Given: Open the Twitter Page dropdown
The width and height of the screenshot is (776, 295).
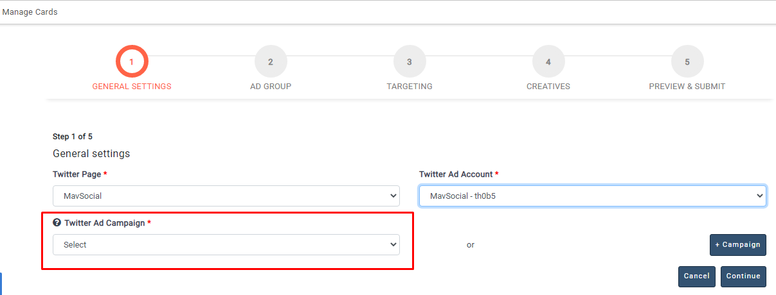Looking at the screenshot, I should pyautogui.click(x=226, y=196).
